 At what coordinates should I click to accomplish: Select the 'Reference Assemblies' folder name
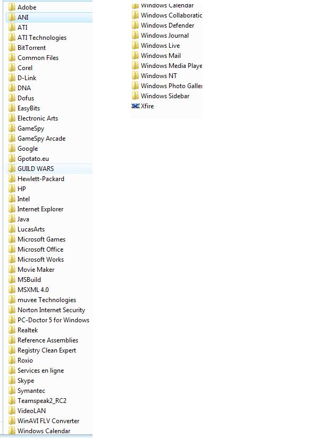(x=48, y=340)
